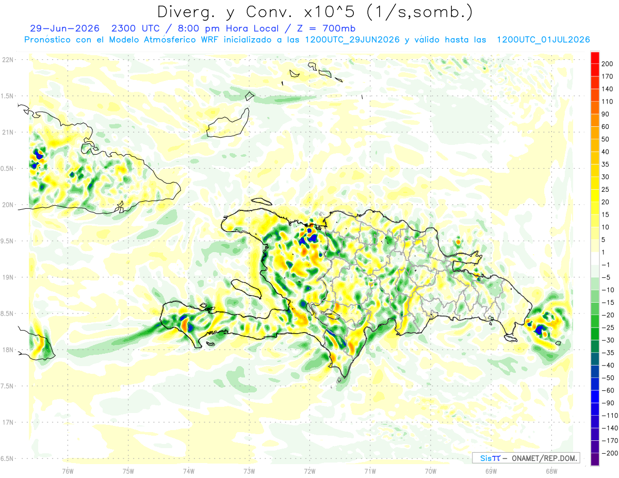This screenshot has width=619, height=478.
Task: Click the "76W" longitude axis label
Action: (68, 471)
